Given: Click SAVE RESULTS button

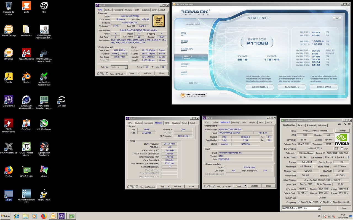Looking at the screenshot, I should (x=292, y=87).
